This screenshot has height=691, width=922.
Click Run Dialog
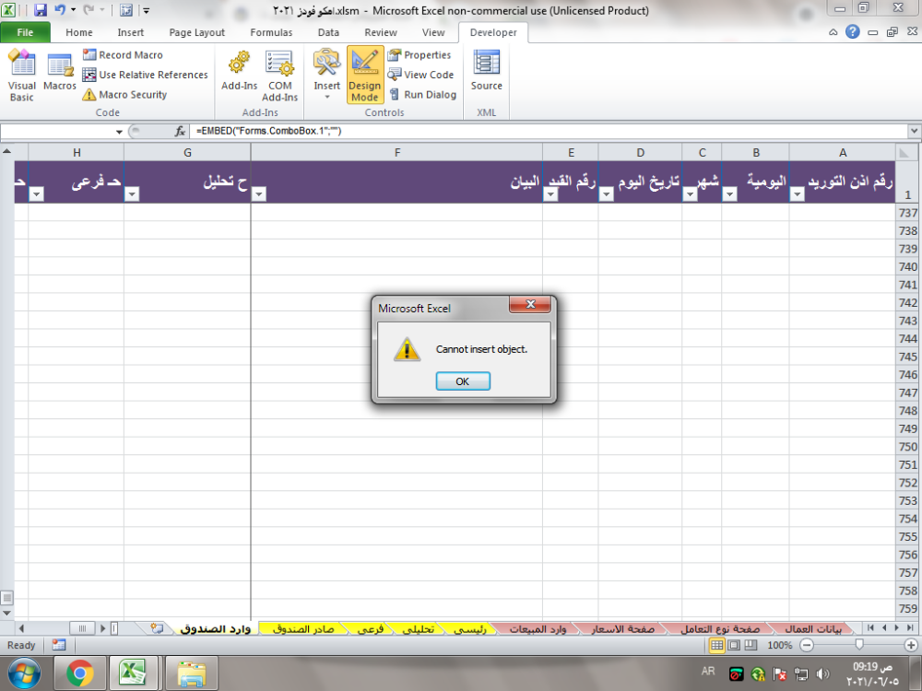422,95
